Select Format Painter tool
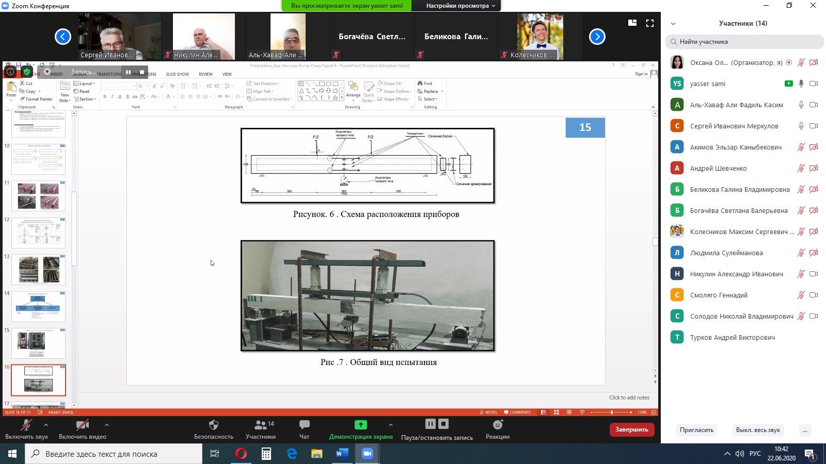Viewport: 826px width, 464px height. pos(36,99)
